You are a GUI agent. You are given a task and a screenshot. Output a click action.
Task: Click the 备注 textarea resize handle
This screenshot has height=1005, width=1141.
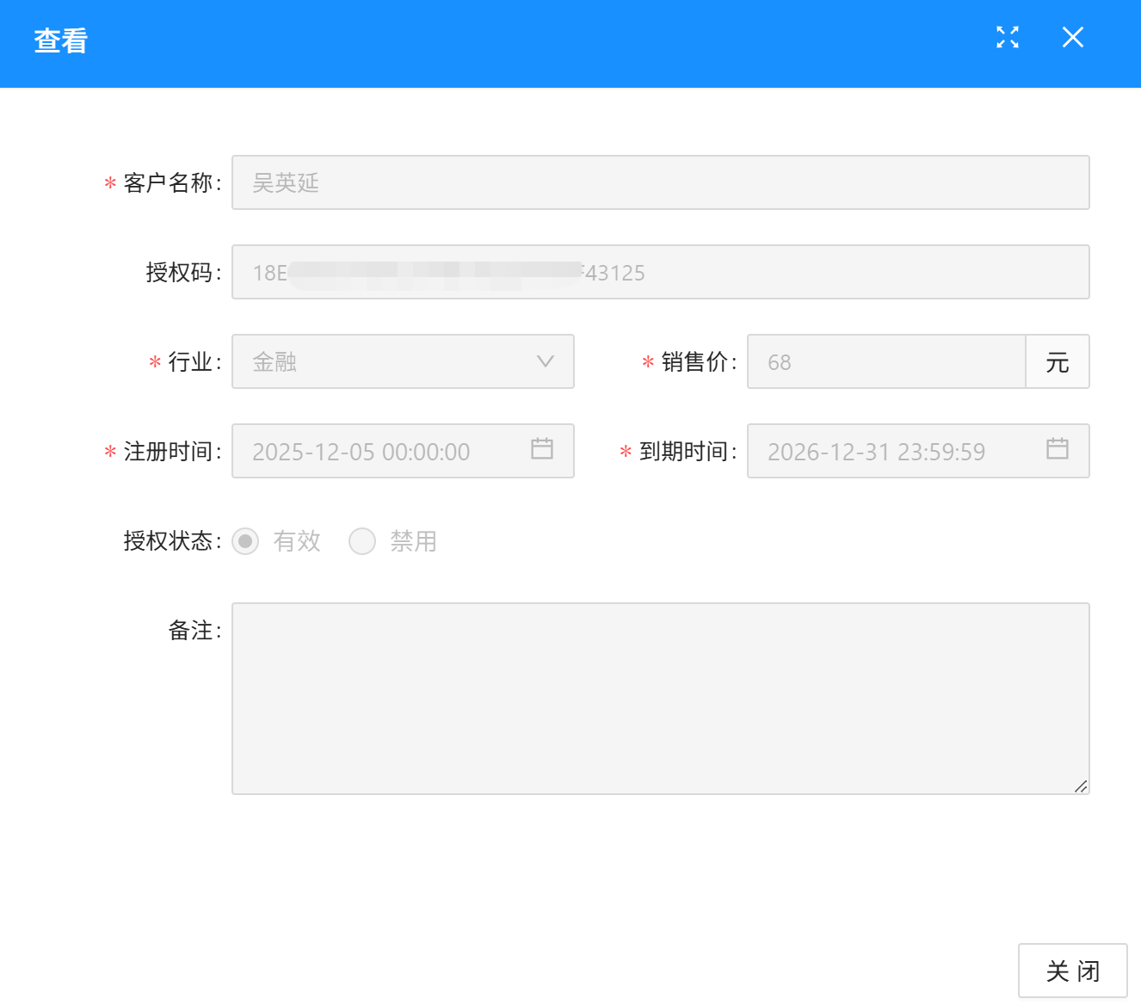1081,786
